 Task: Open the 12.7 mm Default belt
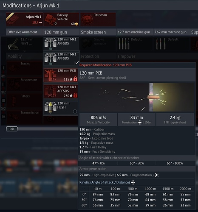point(135,44)
